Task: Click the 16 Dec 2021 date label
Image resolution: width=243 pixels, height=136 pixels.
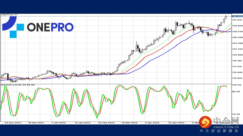Action: click(36, 123)
